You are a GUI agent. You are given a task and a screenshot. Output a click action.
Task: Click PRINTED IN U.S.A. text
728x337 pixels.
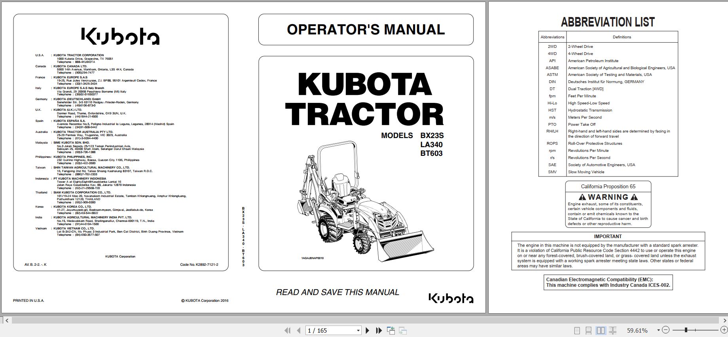point(28,301)
